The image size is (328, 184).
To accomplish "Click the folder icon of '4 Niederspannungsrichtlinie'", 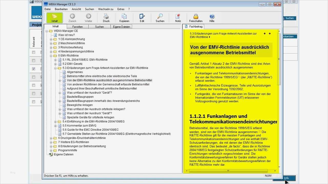I will pyautogui.click(x=55, y=51).
